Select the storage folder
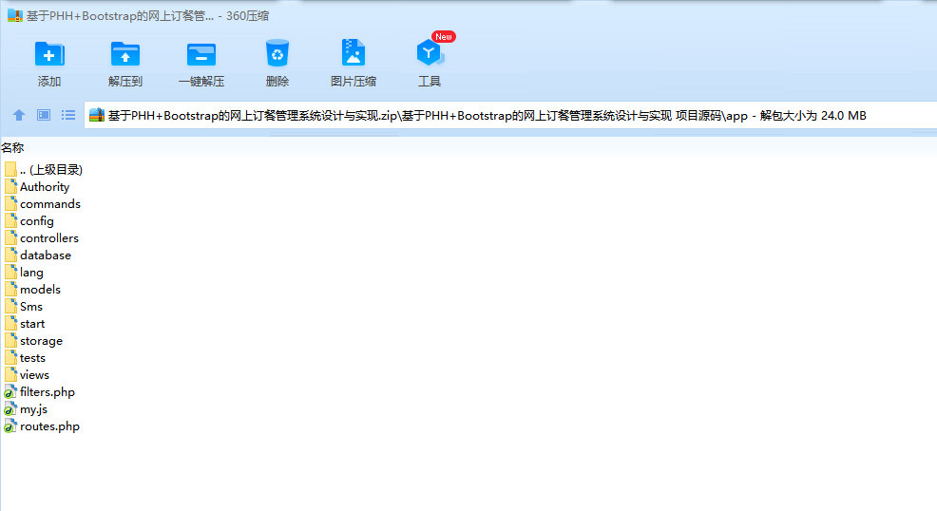Viewport: 937px width, 511px height. coord(41,341)
